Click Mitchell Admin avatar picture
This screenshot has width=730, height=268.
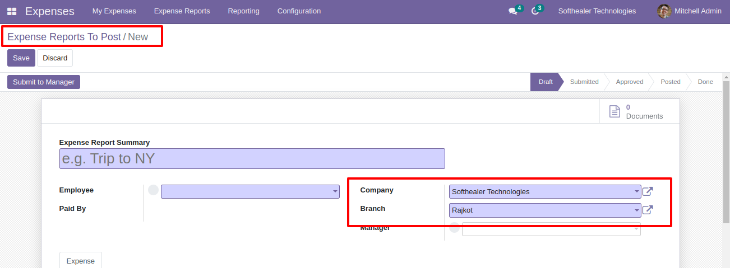(x=664, y=11)
